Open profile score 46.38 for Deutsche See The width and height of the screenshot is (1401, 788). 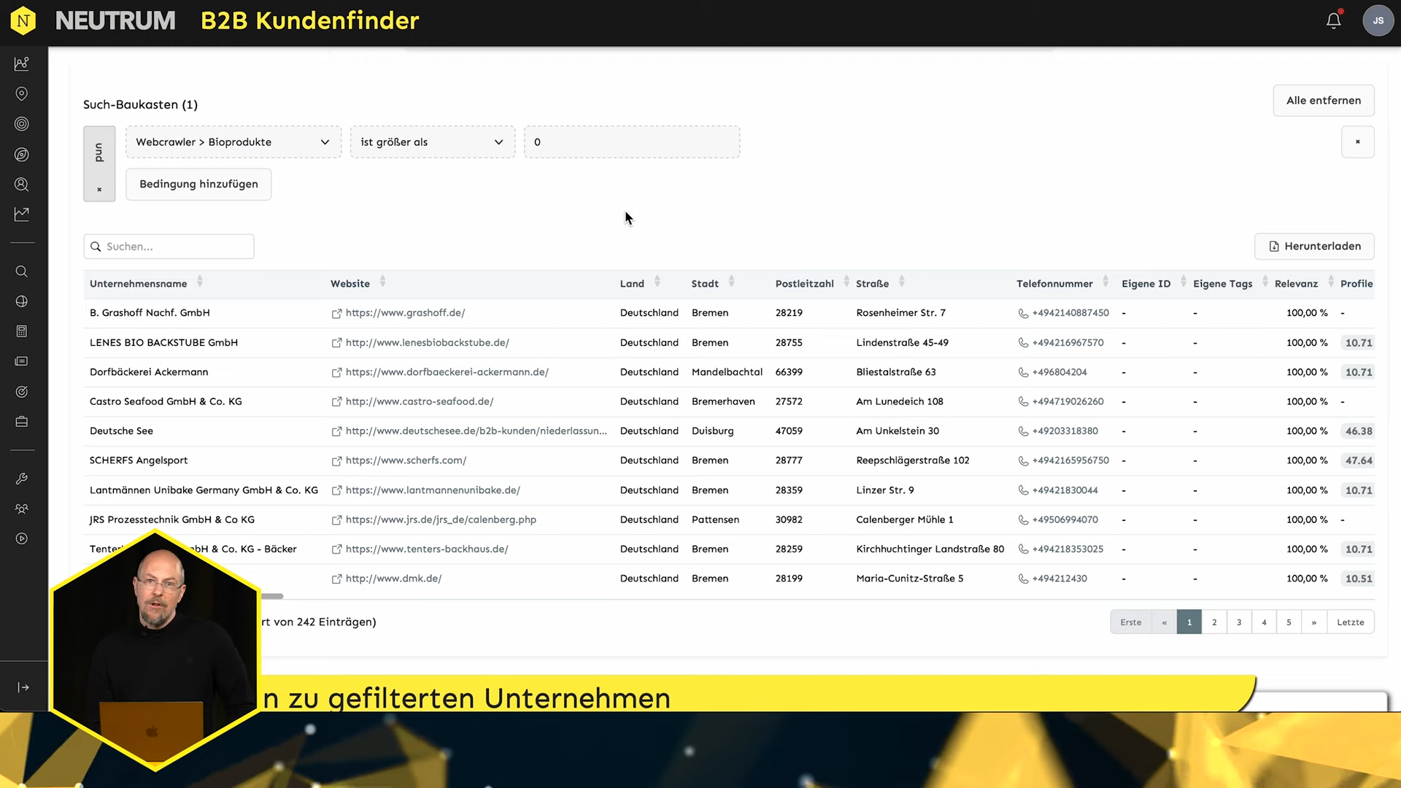(1359, 431)
